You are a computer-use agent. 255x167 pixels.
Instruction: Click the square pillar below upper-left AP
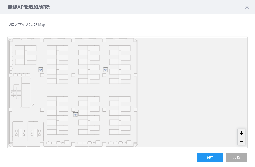pos(42,75)
